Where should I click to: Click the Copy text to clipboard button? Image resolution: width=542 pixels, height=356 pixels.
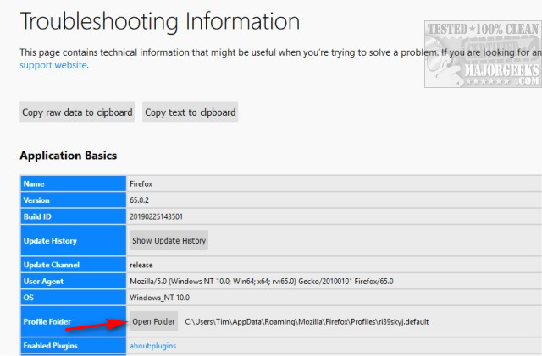[x=190, y=112]
